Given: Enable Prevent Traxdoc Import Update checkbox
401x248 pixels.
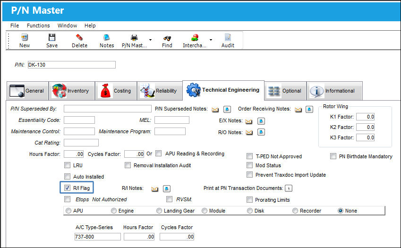Looking at the screenshot, I should [x=249, y=175].
